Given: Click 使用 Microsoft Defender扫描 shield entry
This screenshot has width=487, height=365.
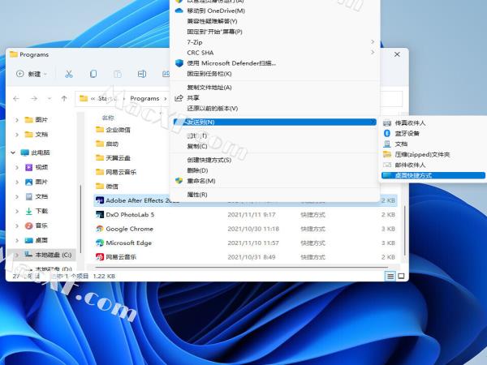Looking at the screenshot, I should (231, 62).
